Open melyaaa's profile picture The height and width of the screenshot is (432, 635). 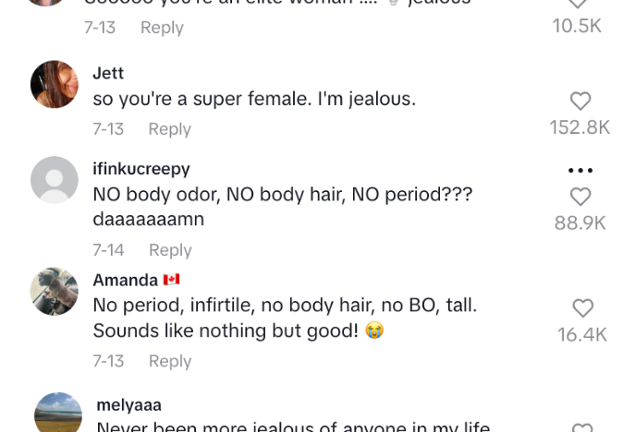click(x=58, y=414)
